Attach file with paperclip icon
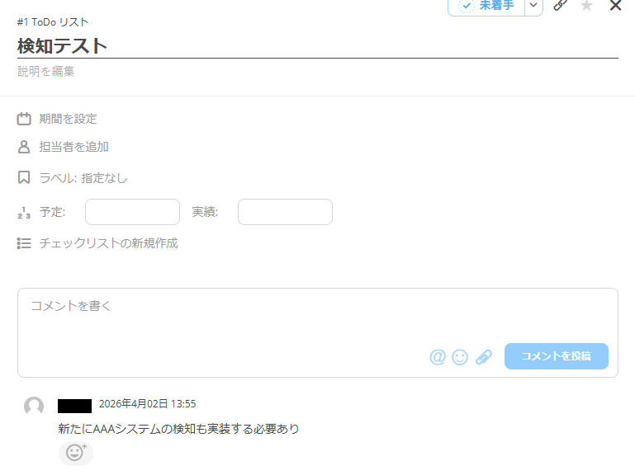Screen dimensions: 635x475 [x=484, y=357]
